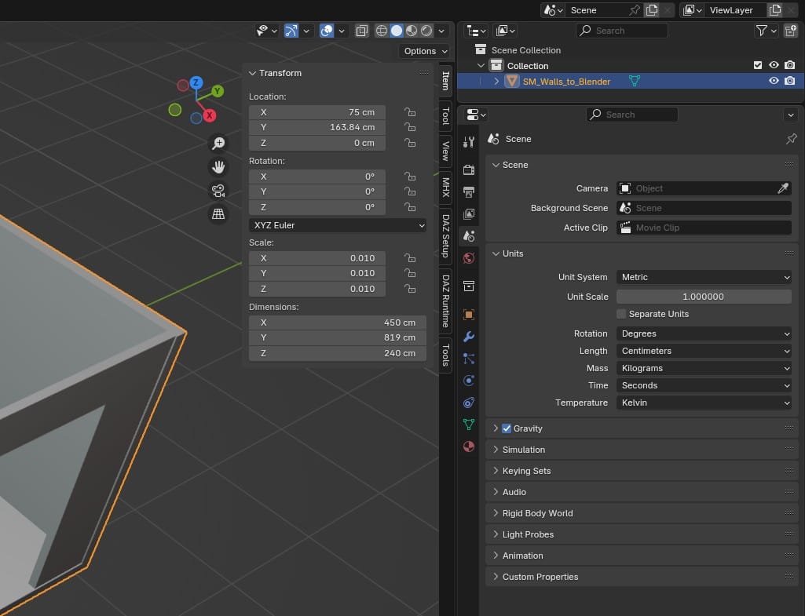
Task: Click the viewport Options button
Action: coord(425,51)
